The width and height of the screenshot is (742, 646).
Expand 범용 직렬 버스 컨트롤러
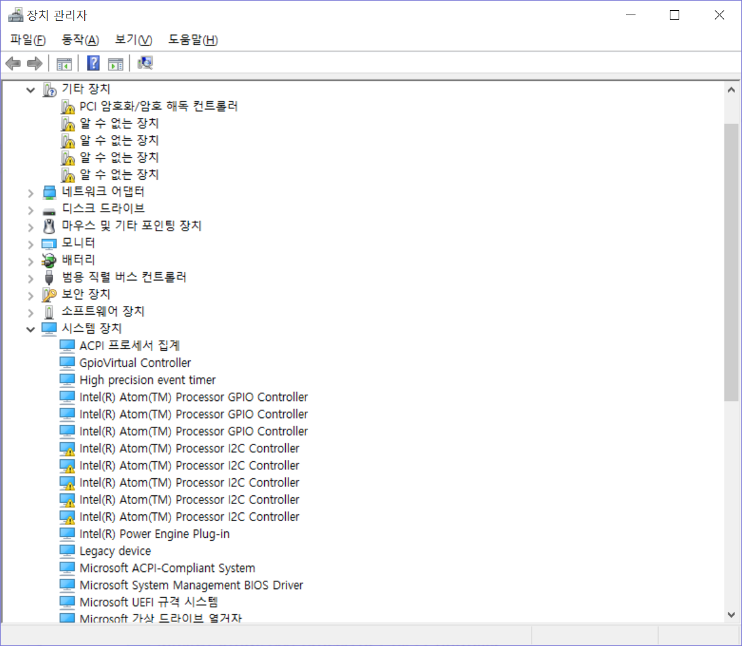31,278
